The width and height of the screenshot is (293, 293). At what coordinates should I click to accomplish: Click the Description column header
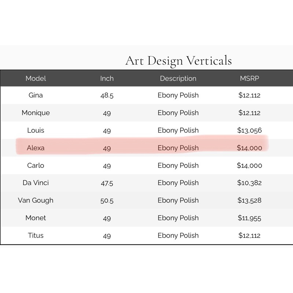point(178,78)
